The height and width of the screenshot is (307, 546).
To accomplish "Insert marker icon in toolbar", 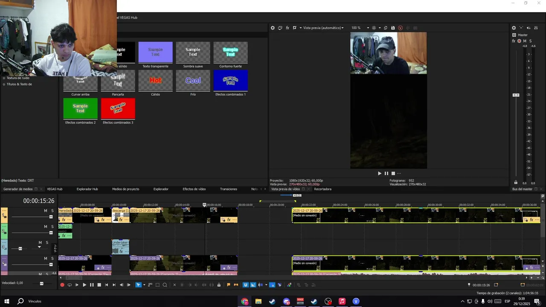I will (x=229, y=285).
